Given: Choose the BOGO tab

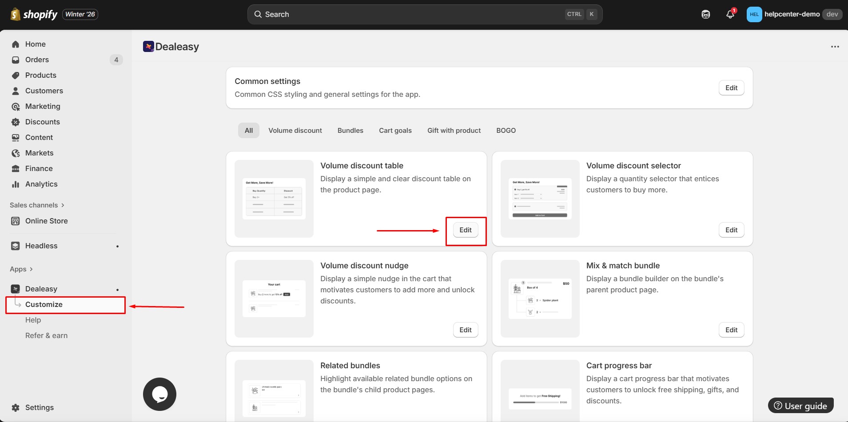Looking at the screenshot, I should click(506, 130).
